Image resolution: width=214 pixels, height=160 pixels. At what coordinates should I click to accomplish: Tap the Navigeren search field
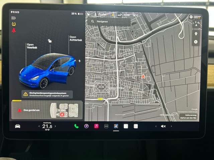pyautogui.click(x=109, y=21)
